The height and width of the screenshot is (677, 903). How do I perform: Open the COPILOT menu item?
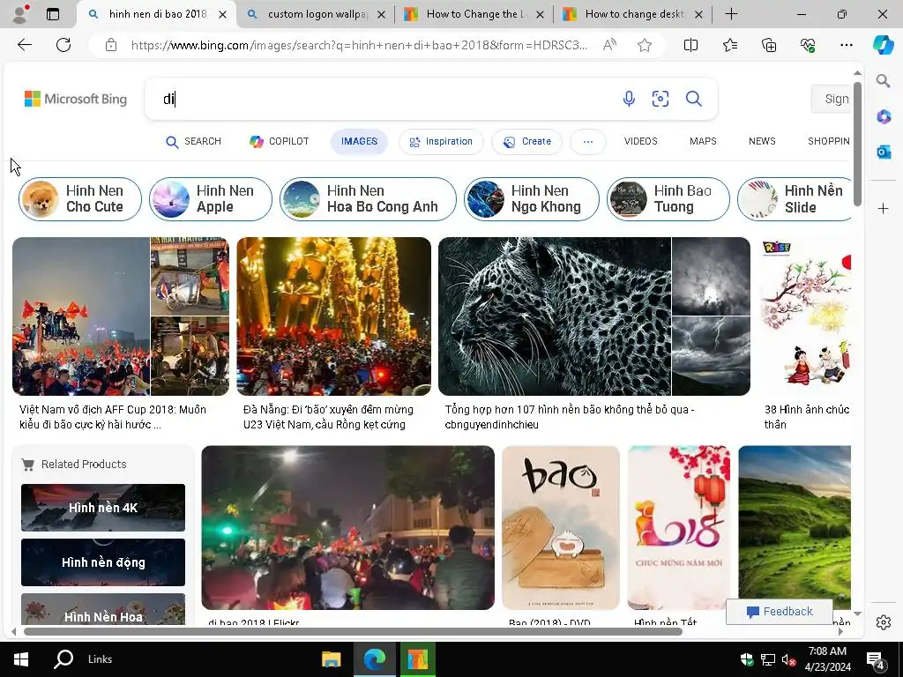(280, 142)
